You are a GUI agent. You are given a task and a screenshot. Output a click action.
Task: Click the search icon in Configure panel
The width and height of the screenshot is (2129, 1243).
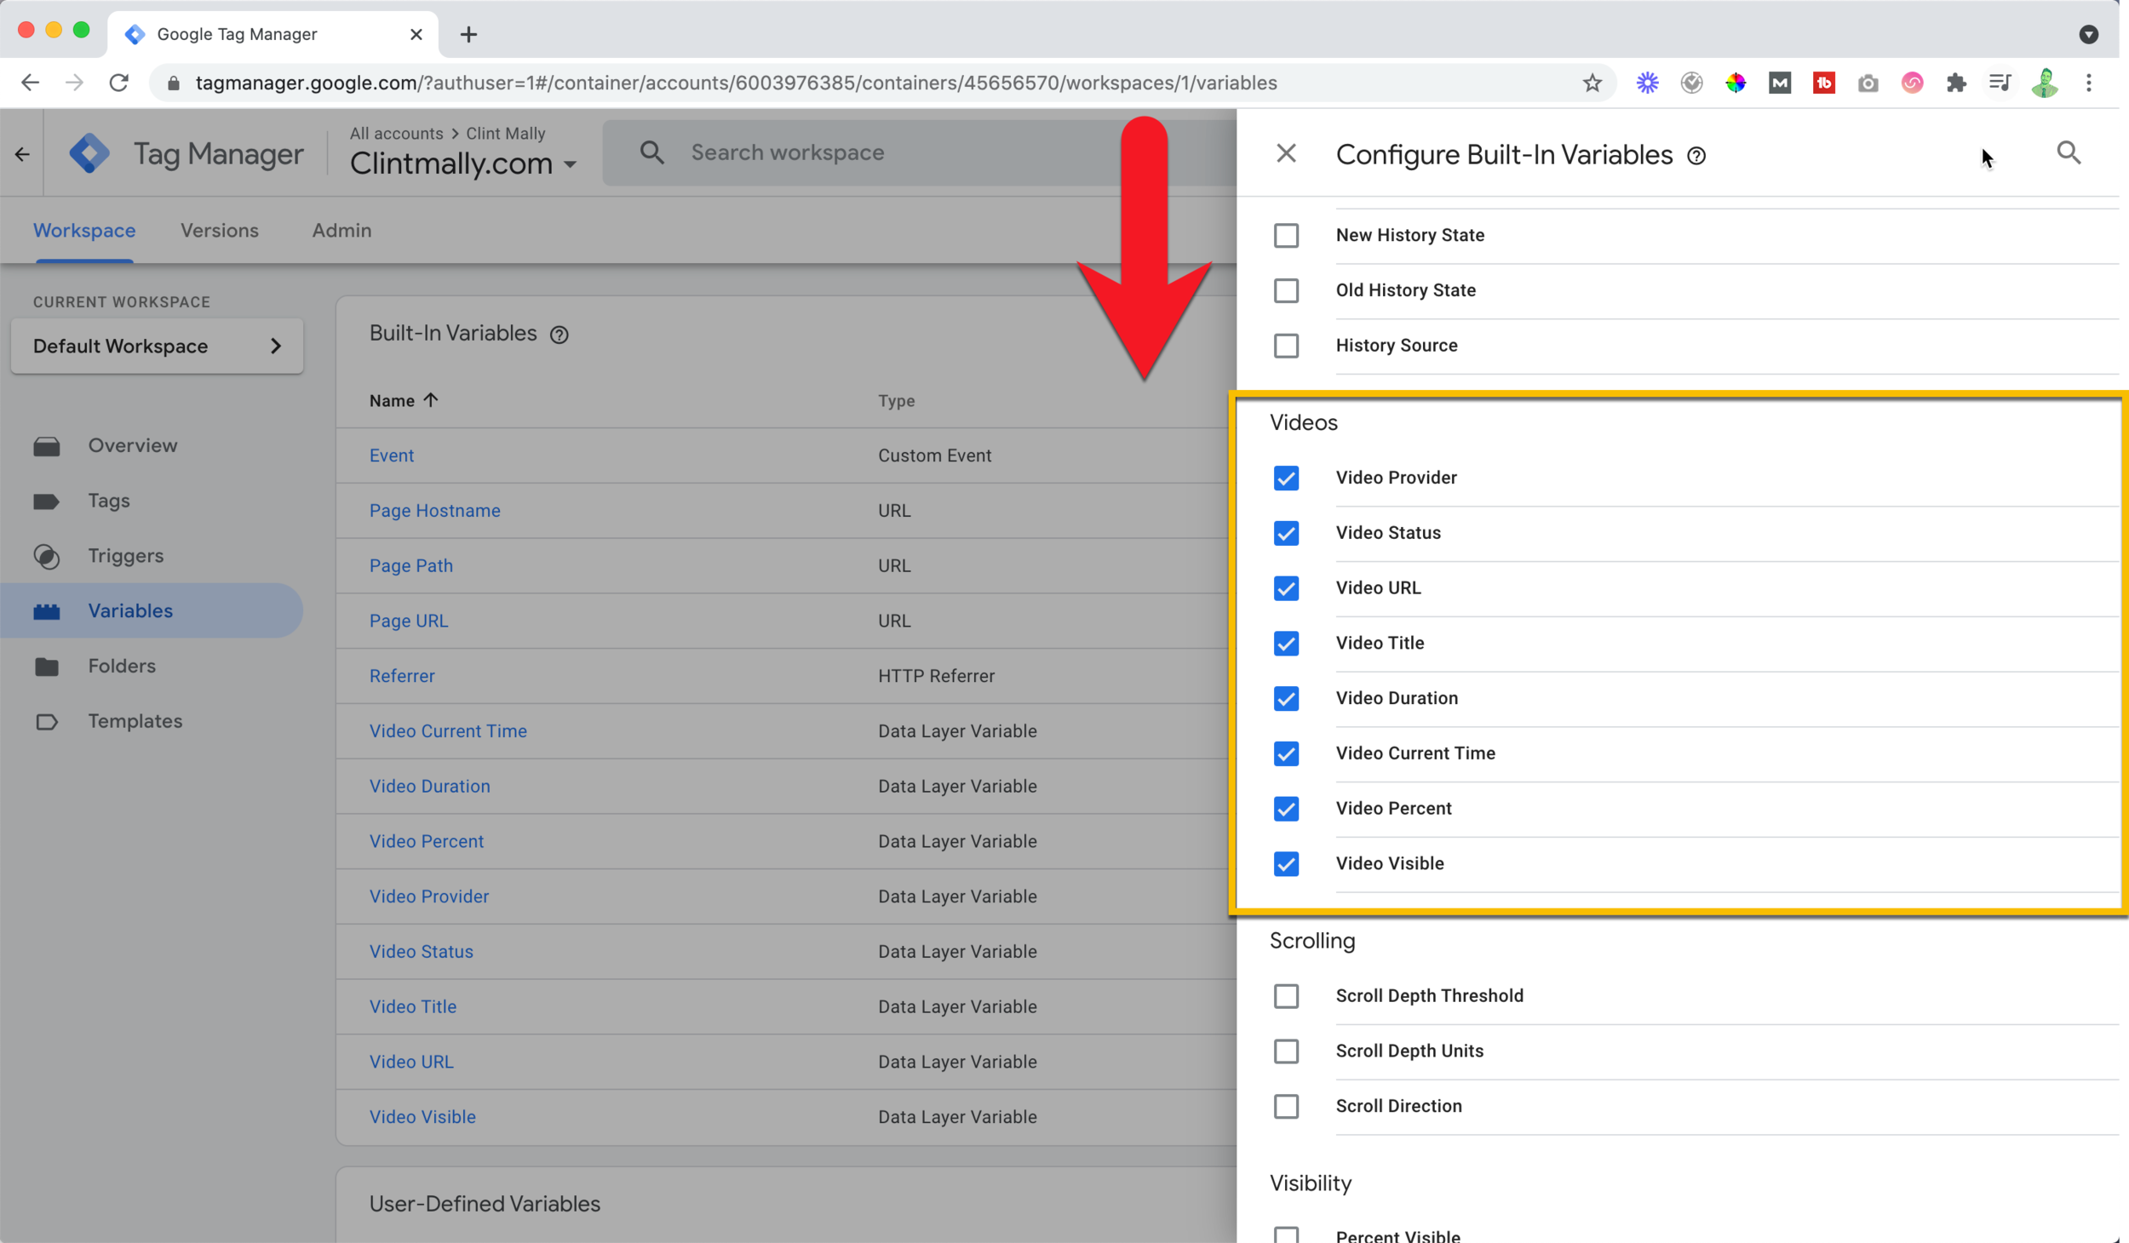click(2069, 153)
